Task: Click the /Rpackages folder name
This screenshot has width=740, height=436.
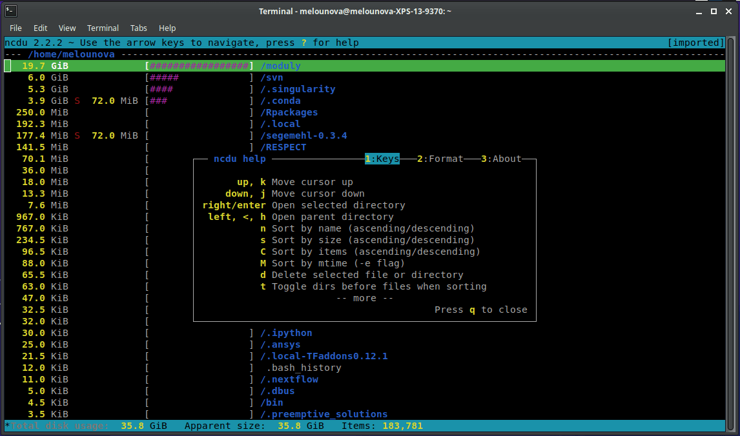Action: (289, 112)
